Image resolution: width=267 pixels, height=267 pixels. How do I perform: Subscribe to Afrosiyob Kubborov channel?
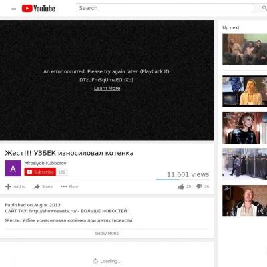(40, 172)
